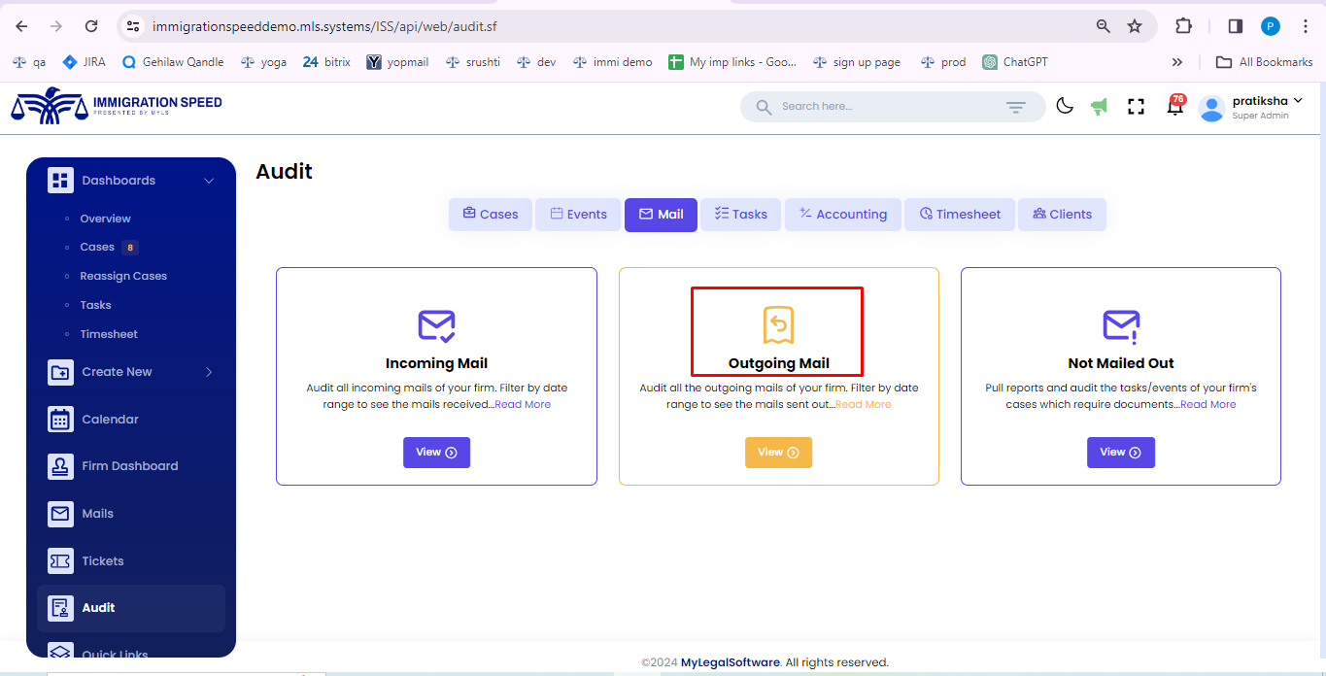
Task: Open All Bookmarks folder
Action: point(1265,61)
